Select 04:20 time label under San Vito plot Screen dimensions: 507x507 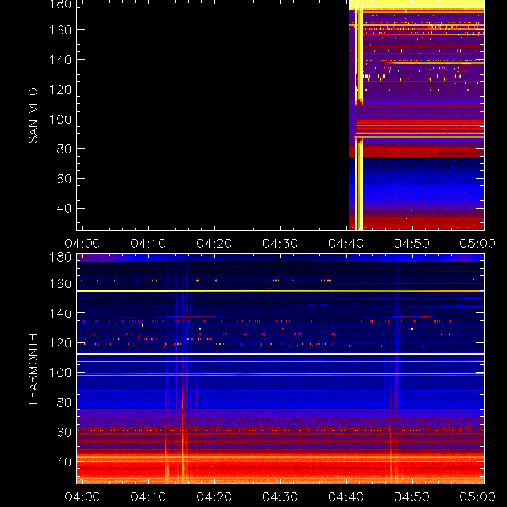(x=214, y=243)
